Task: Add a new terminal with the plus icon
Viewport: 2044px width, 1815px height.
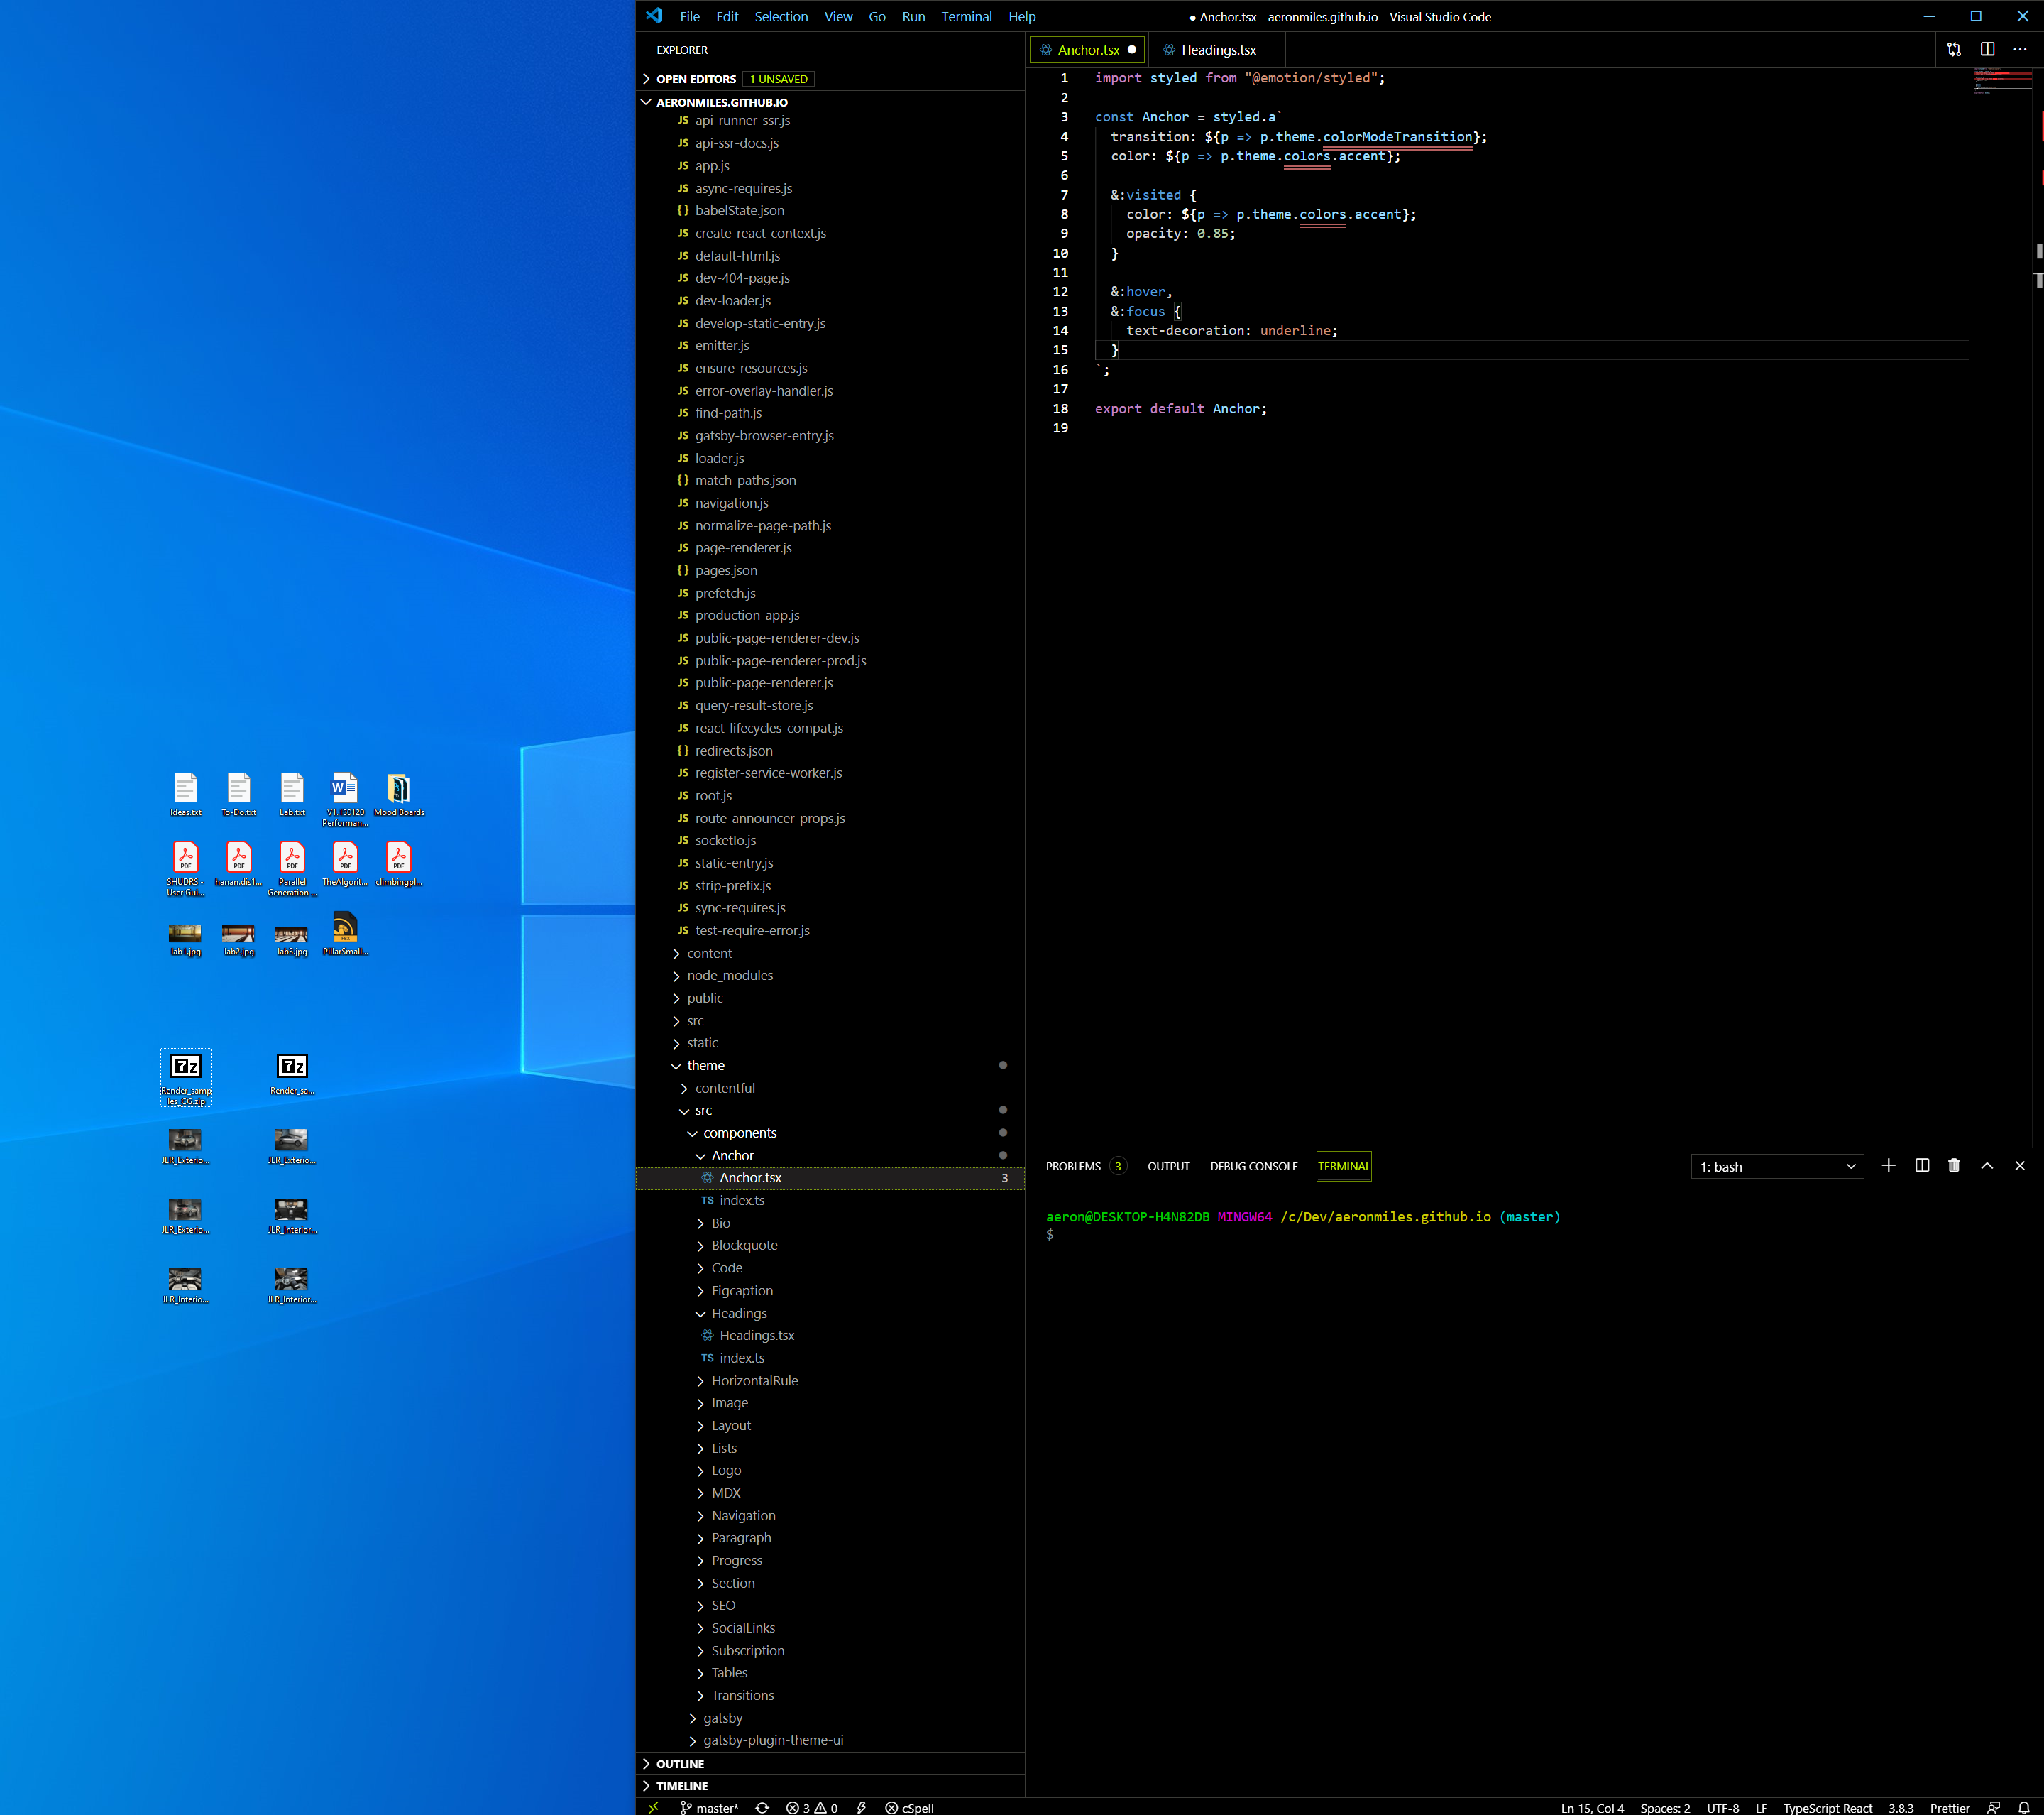Action: pos(1888,1166)
